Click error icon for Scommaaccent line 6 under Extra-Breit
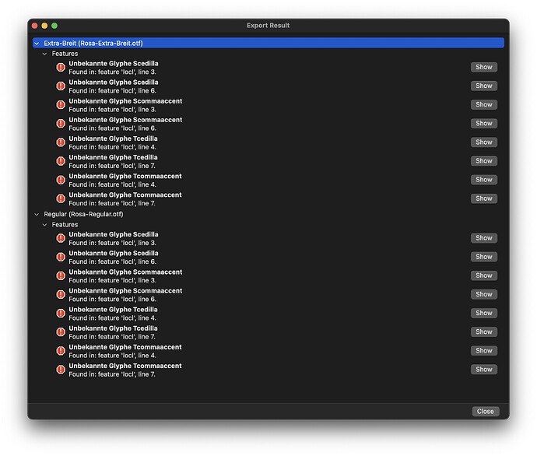The width and height of the screenshot is (537, 456). 61,124
